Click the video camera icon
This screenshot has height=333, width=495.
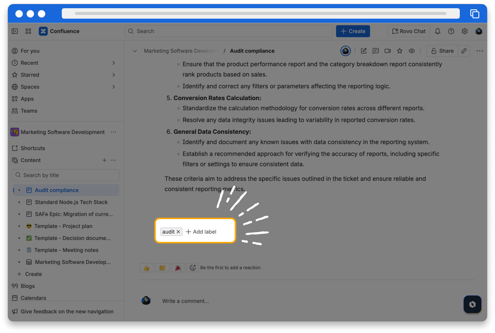388,51
